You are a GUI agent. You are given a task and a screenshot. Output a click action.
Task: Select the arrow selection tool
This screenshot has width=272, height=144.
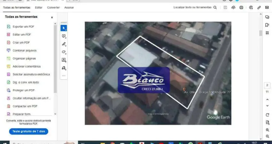(x=64, y=28)
